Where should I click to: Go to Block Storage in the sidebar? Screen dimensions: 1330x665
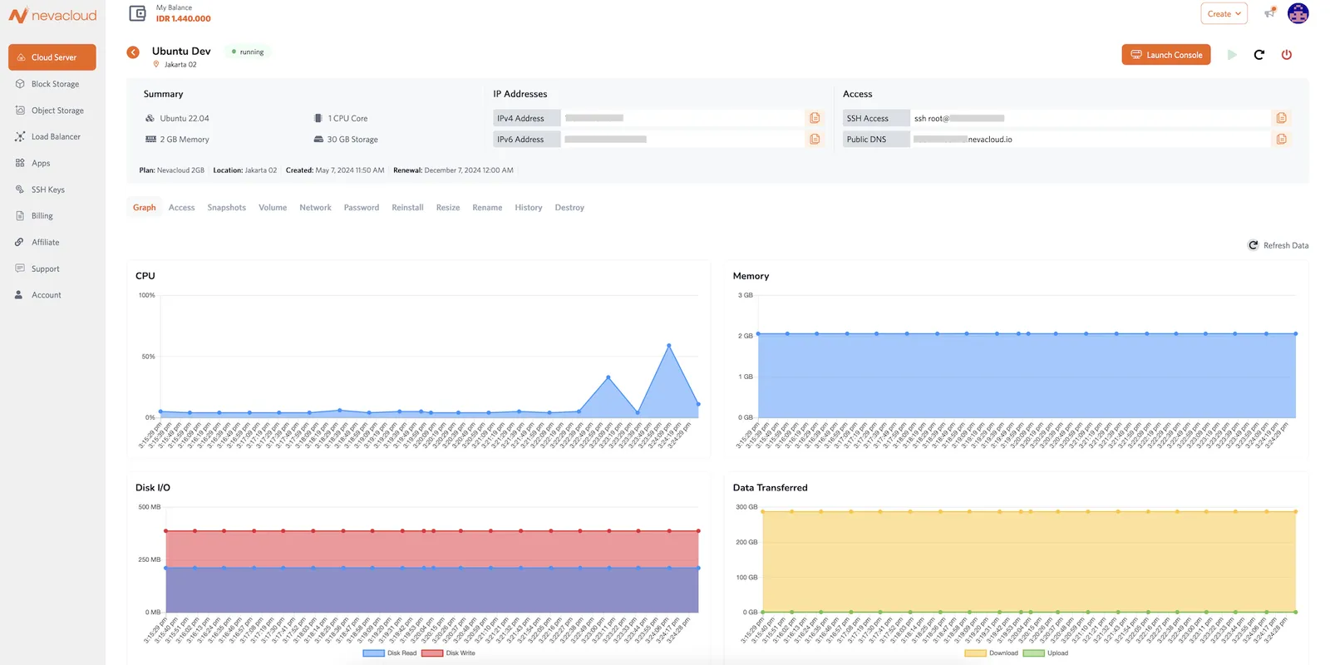tap(55, 84)
